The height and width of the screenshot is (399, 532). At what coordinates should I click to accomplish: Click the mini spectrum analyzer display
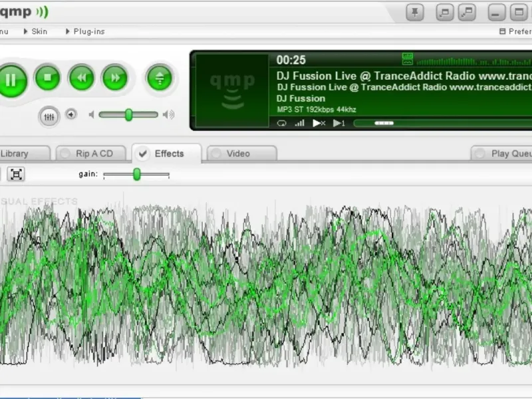point(474,61)
